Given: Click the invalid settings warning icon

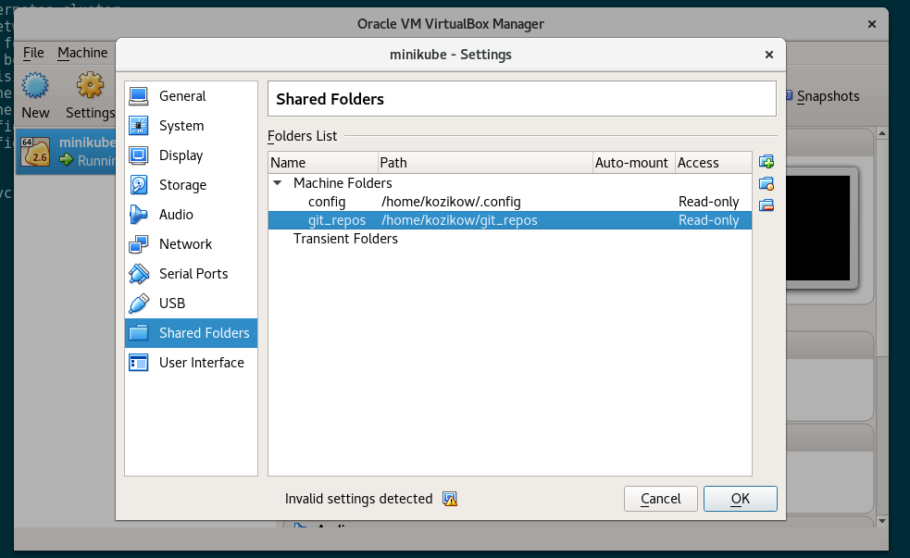Looking at the screenshot, I should click(450, 499).
